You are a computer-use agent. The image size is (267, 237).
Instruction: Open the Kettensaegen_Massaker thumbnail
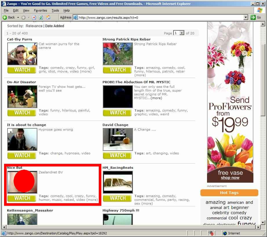(x=22, y=219)
